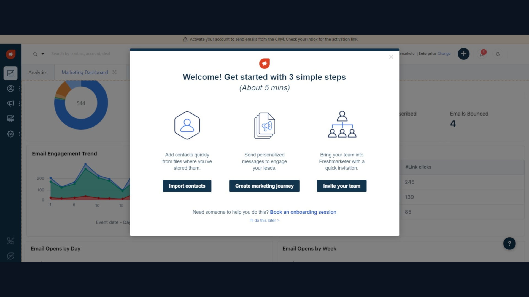Switch to the Marketing Dashboard tab
This screenshot has height=297, width=529.
point(85,72)
